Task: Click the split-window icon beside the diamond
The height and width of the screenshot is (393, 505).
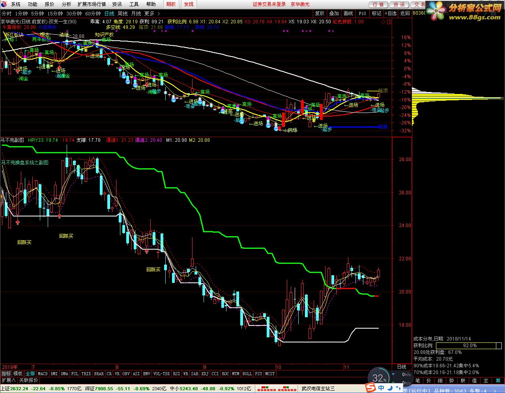Action: click(389, 22)
